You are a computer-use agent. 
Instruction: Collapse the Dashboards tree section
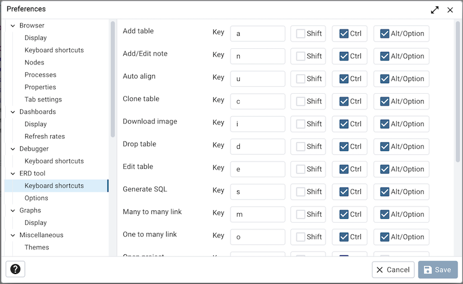(13, 112)
